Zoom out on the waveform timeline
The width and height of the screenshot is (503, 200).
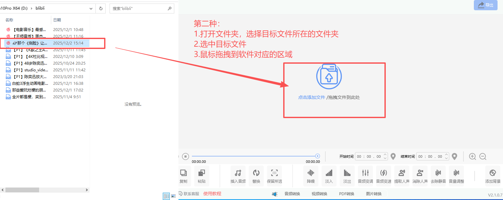pos(483,156)
